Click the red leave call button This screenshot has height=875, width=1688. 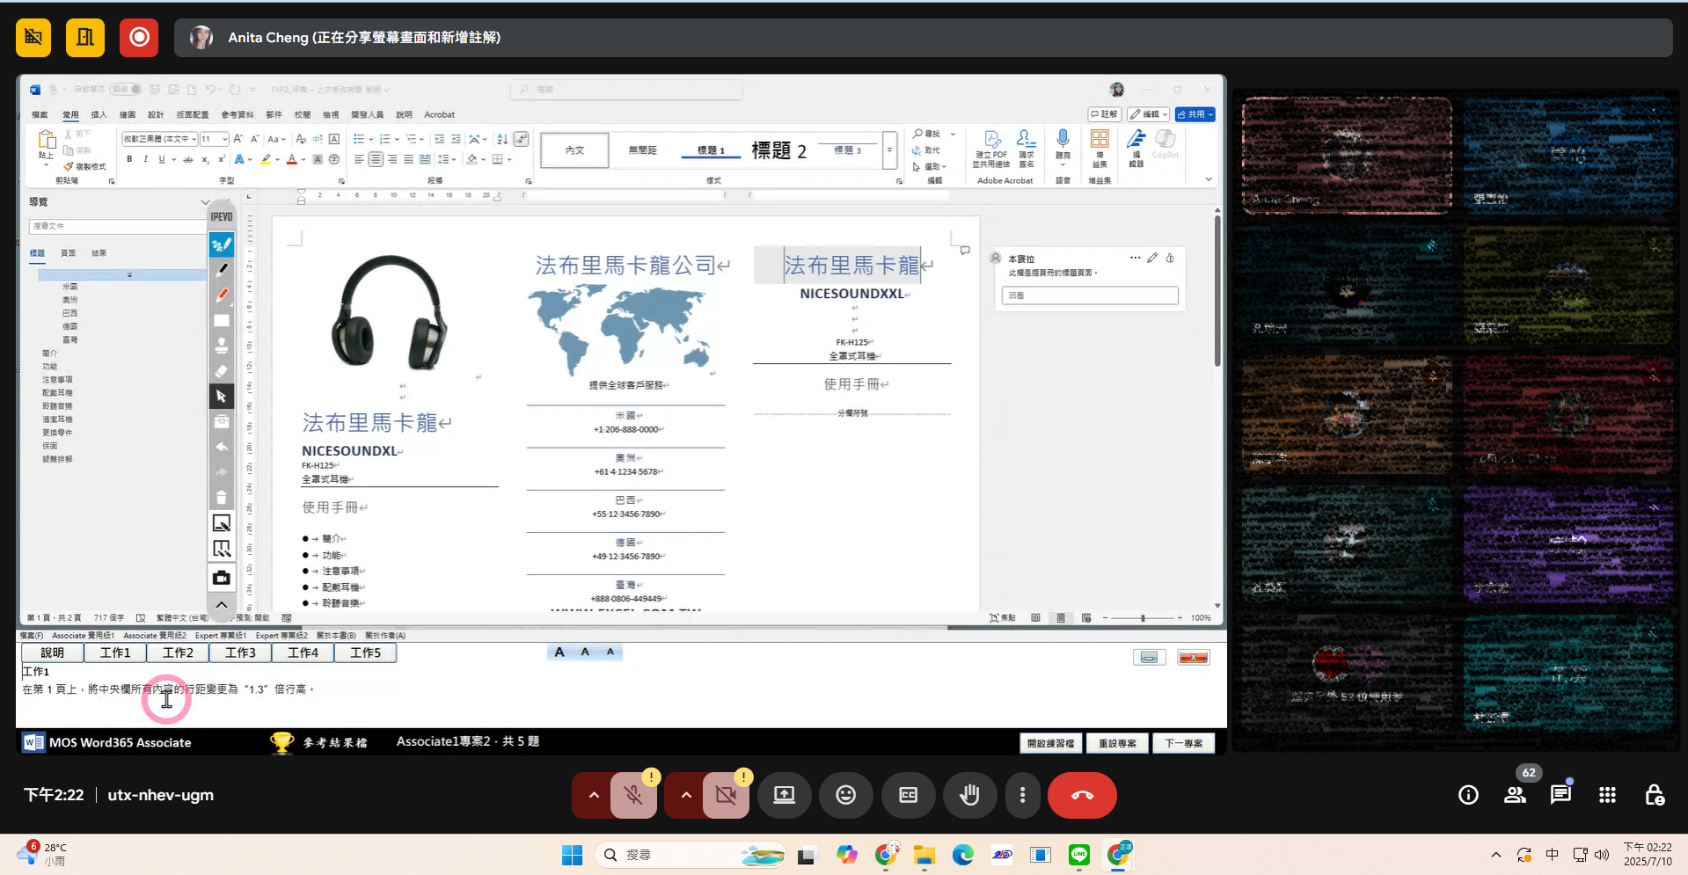pos(1081,795)
